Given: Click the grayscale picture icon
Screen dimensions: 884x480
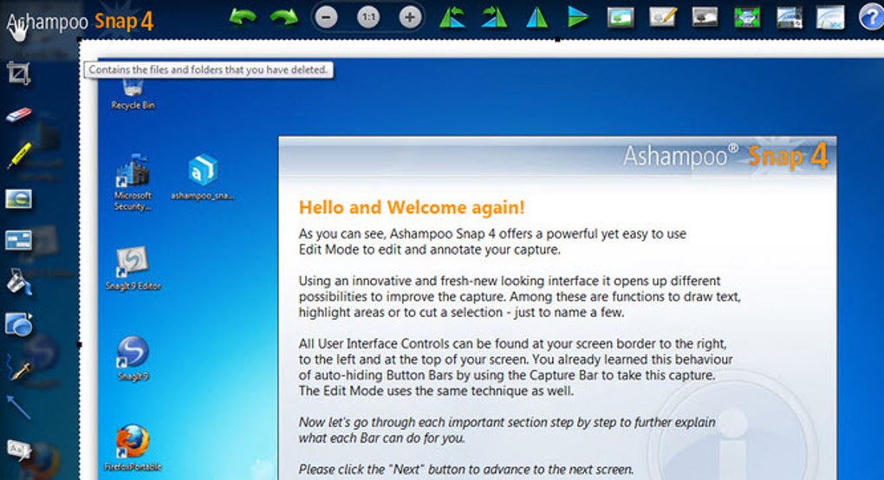Looking at the screenshot, I should pos(705,17).
